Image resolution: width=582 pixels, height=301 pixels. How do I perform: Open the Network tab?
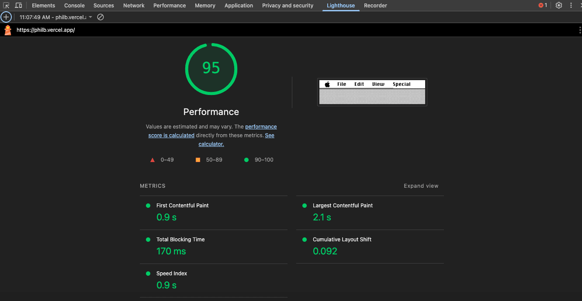coord(134,6)
